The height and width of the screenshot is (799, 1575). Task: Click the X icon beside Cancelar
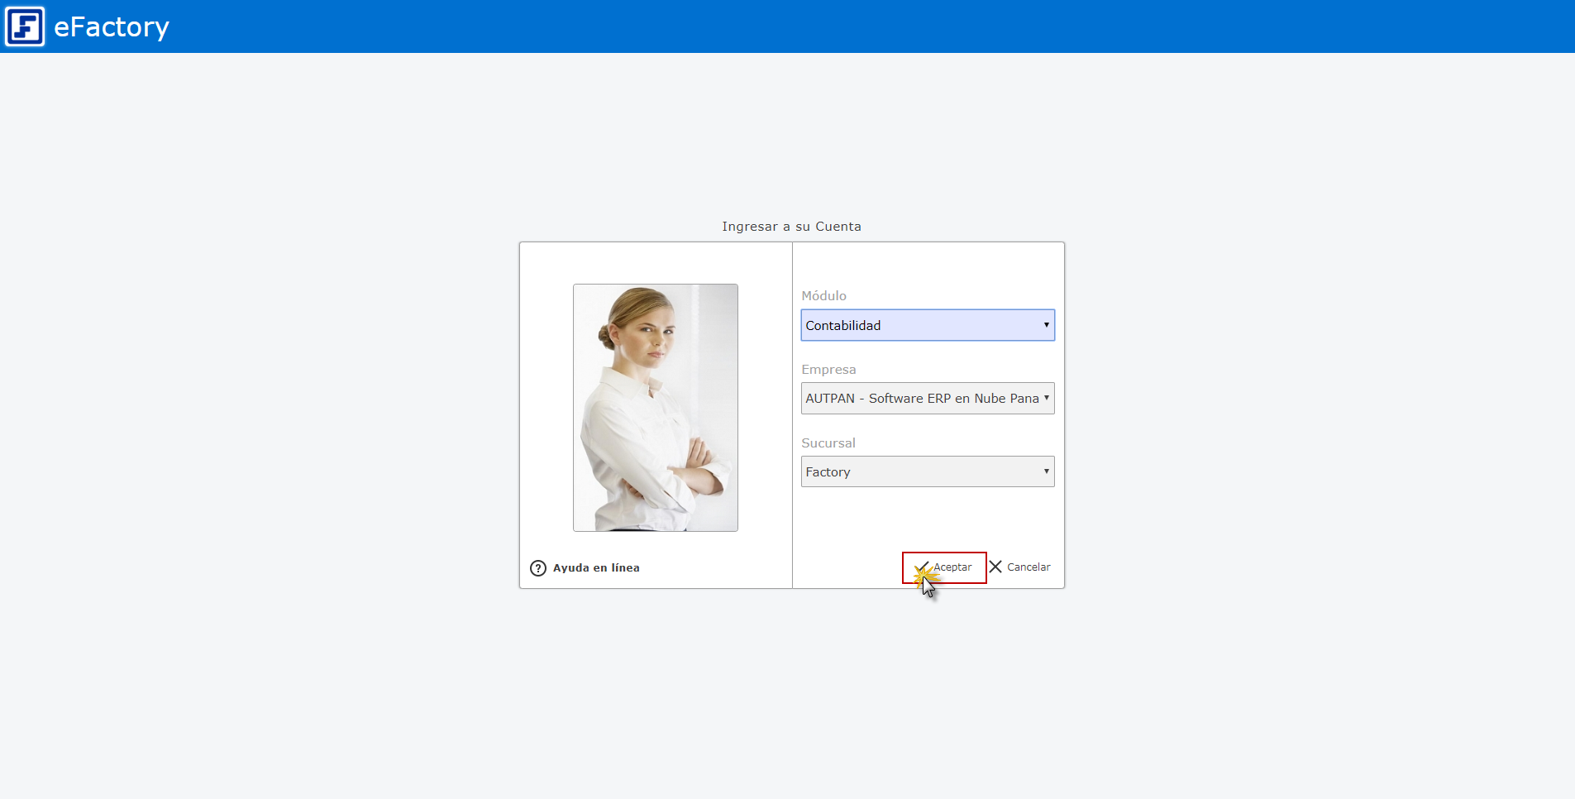tap(995, 567)
